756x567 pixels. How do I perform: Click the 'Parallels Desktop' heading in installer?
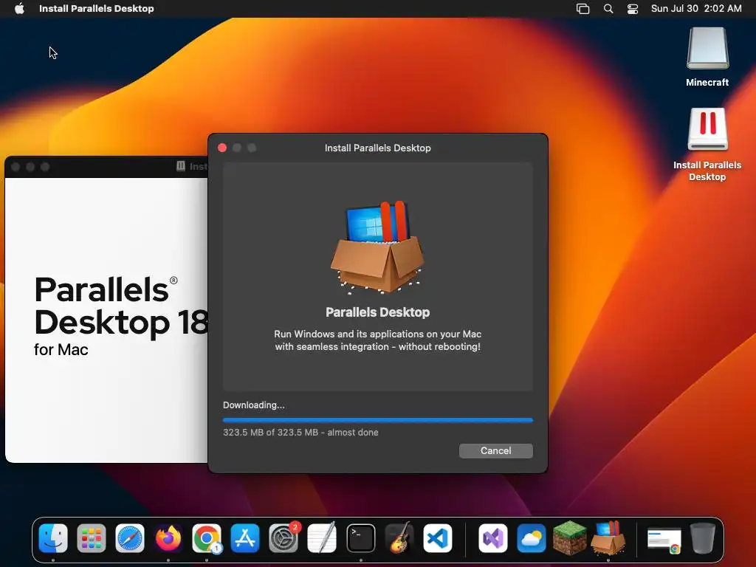pos(377,312)
